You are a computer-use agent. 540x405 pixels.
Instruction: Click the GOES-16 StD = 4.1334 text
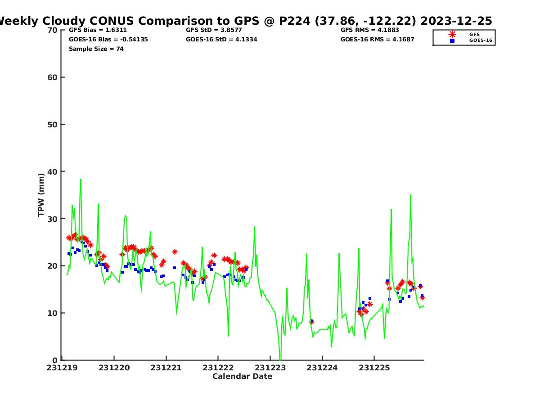click(221, 39)
